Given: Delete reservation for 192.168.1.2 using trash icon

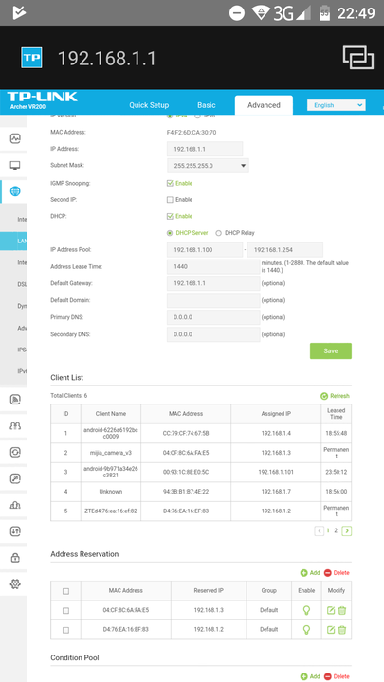Looking at the screenshot, I should click(x=342, y=629).
